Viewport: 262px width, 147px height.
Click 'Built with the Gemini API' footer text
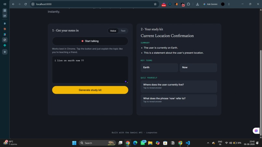(x=127, y=132)
